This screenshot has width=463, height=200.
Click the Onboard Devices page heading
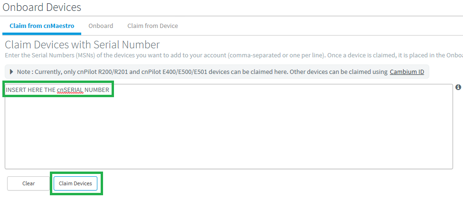point(42,8)
